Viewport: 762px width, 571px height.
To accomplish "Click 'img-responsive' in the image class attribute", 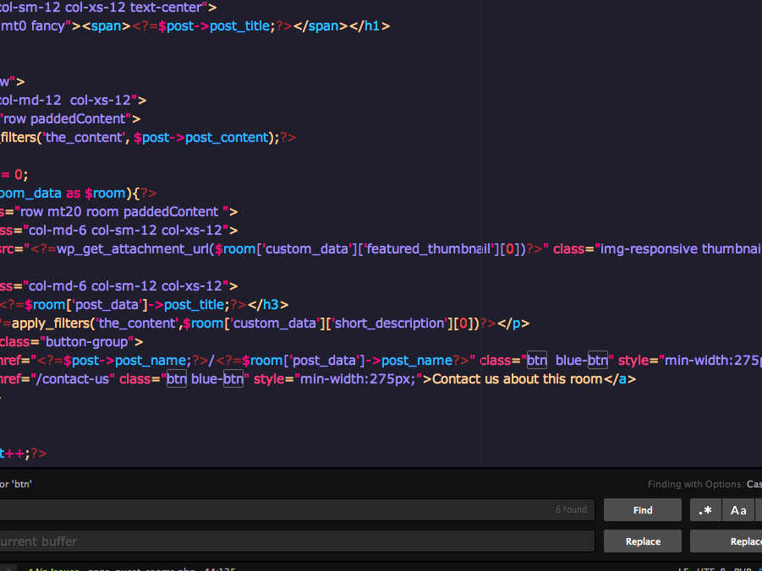I will tap(649, 249).
